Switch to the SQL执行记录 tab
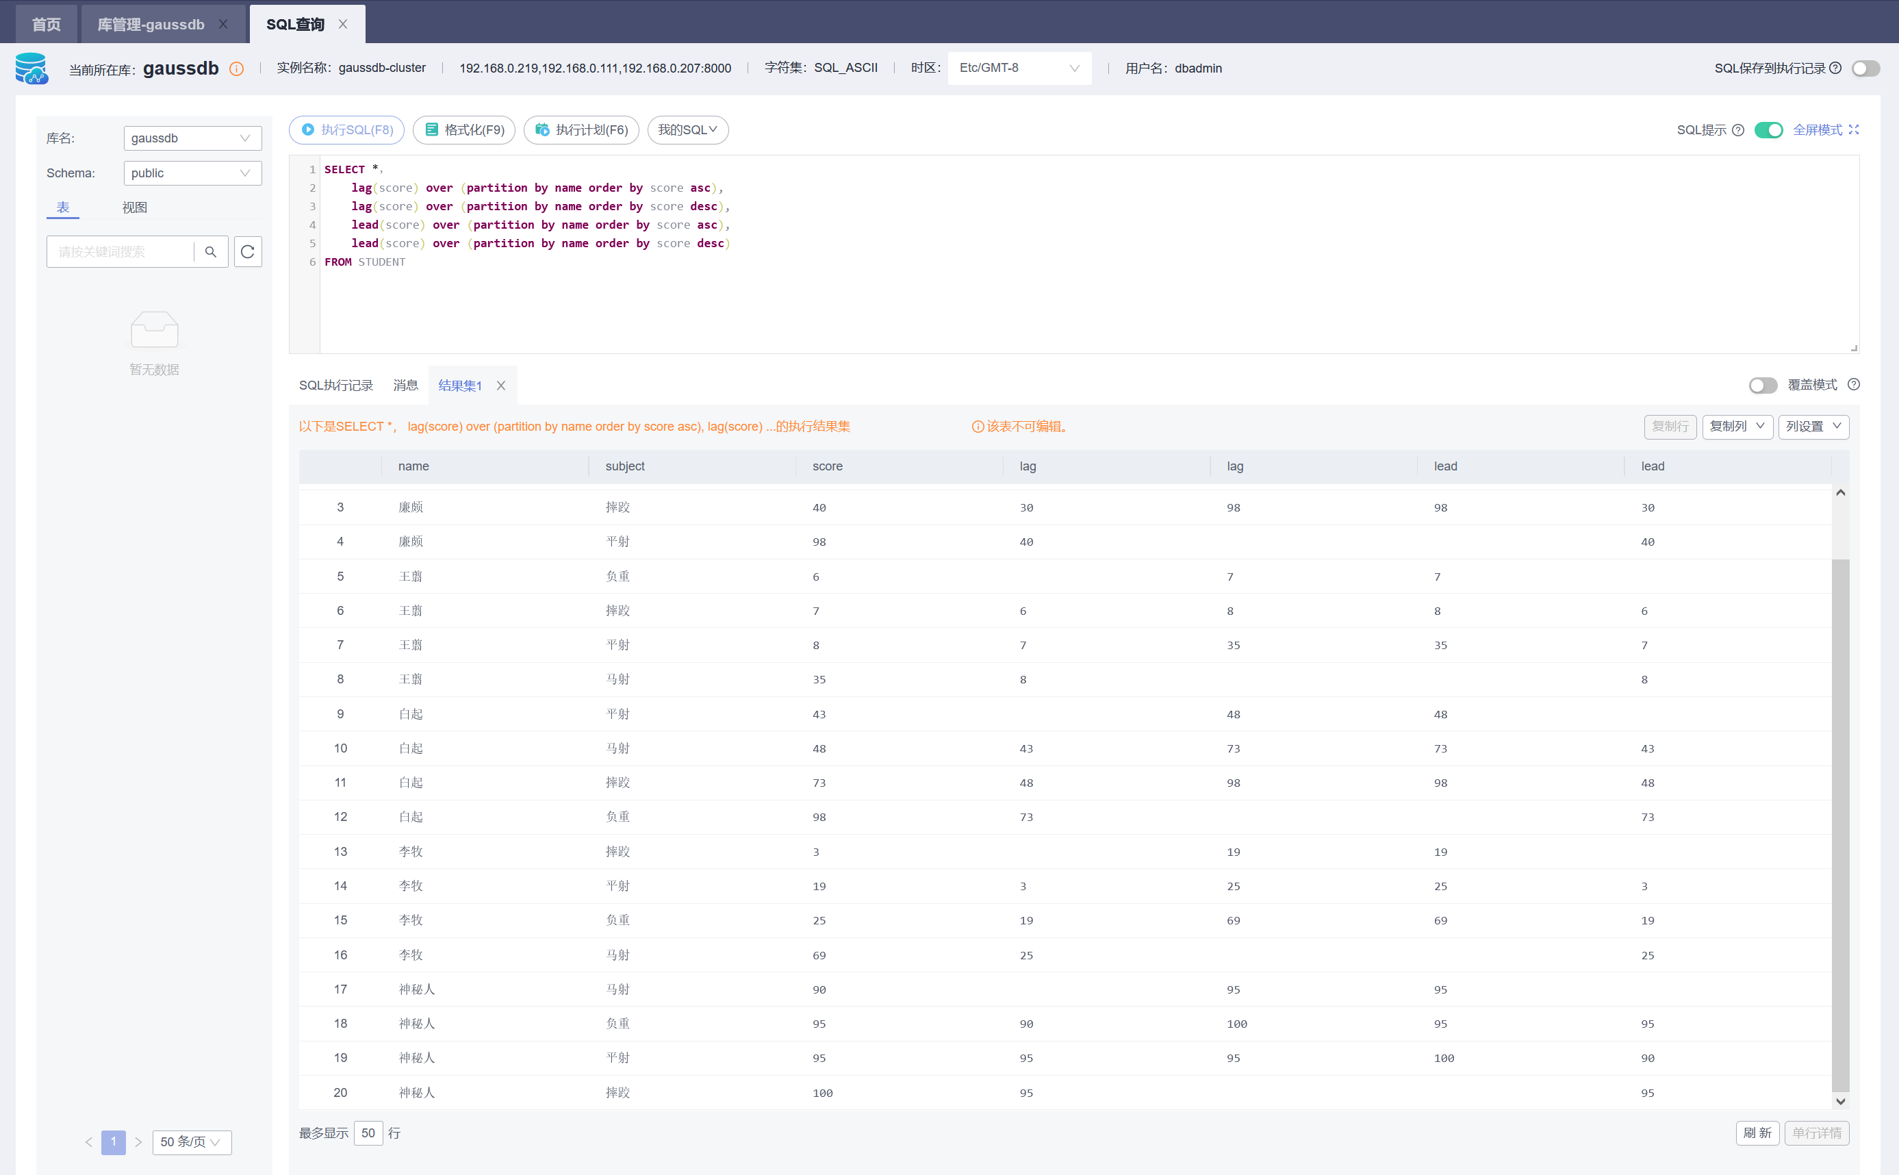 tap(335, 386)
